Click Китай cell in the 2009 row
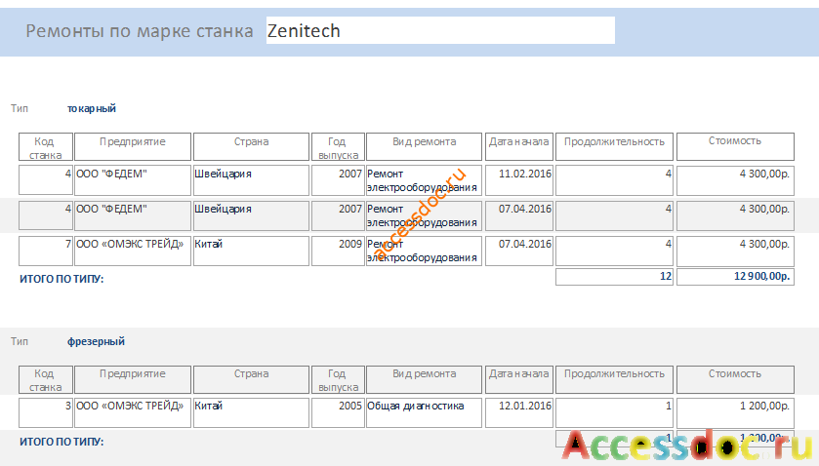The width and height of the screenshot is (819, 466). pyautogui.click(x=251, y=251)
